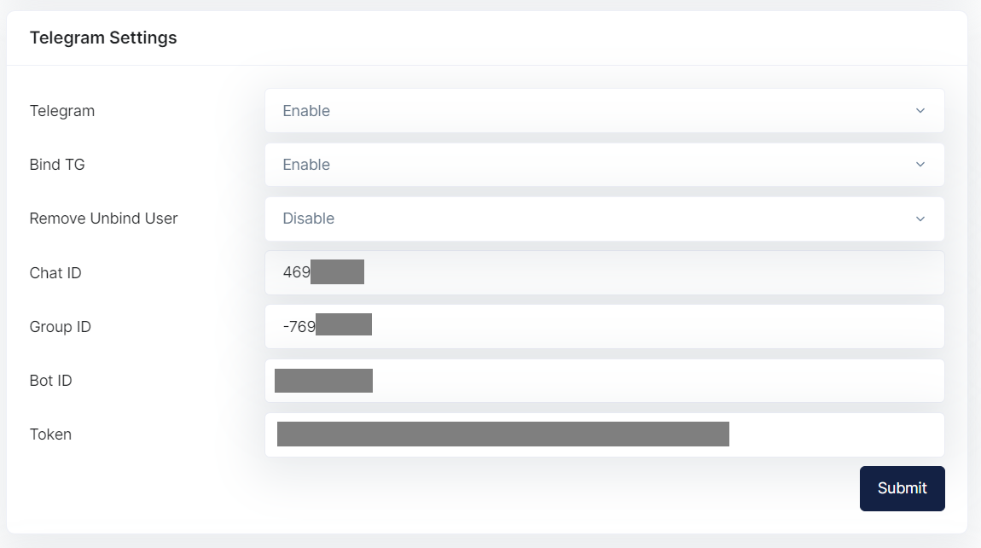The width and height of the screenshot is (981, 548).
Task: Click the Remove Unbind User label
Action: tap(103, 219)
